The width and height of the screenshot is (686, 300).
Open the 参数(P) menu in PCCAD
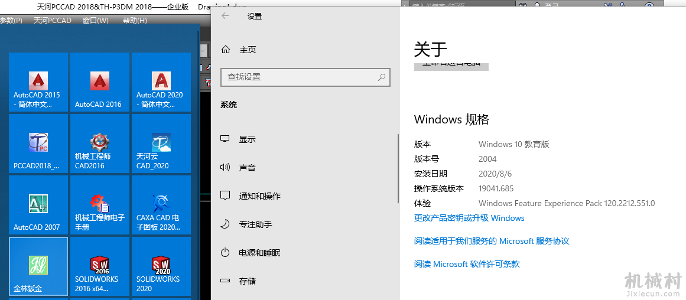[11, 21]
